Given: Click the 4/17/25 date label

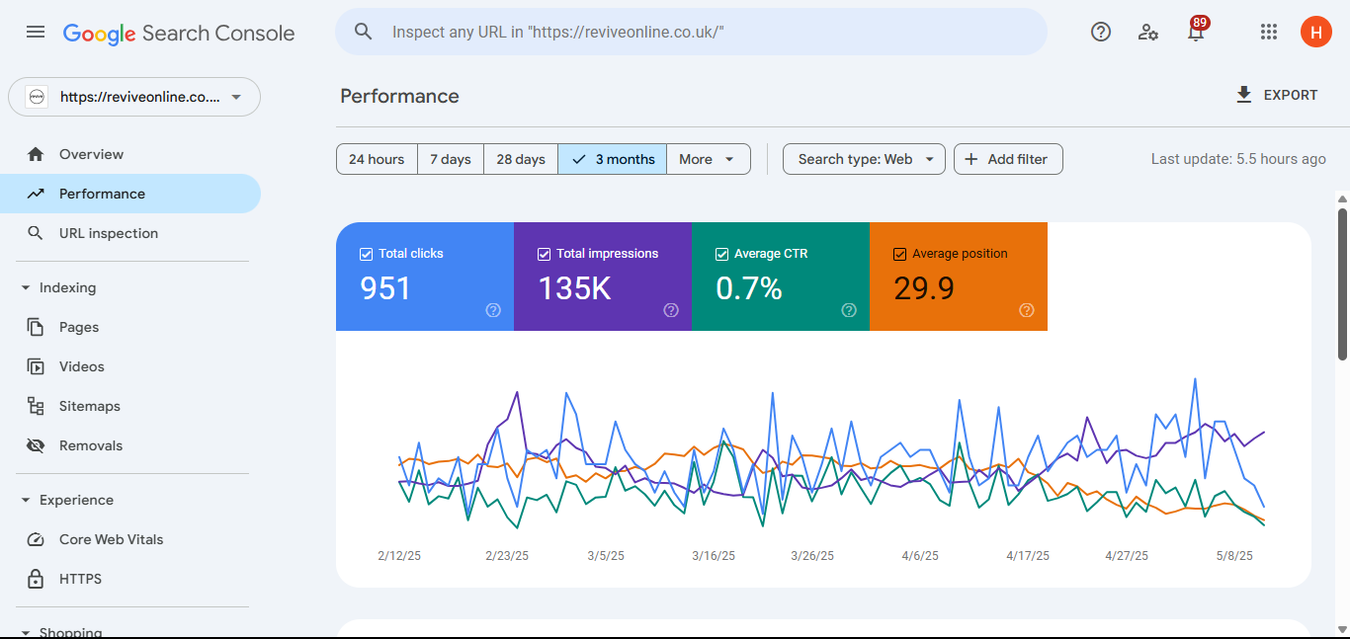Looking at the screenshot, I should coord(1028,556).
